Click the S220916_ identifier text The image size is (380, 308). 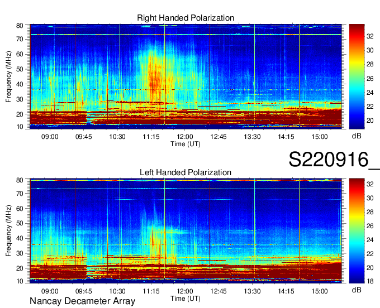click(334, 160)
